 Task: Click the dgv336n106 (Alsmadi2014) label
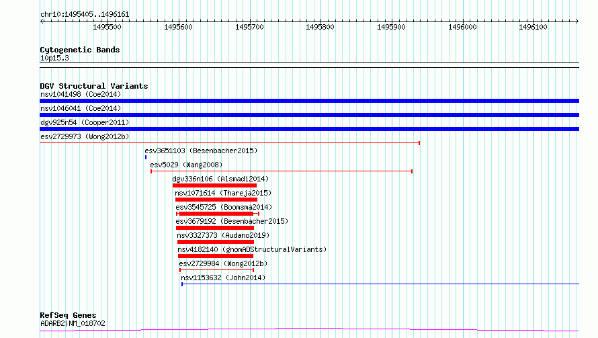click(220, 179)
